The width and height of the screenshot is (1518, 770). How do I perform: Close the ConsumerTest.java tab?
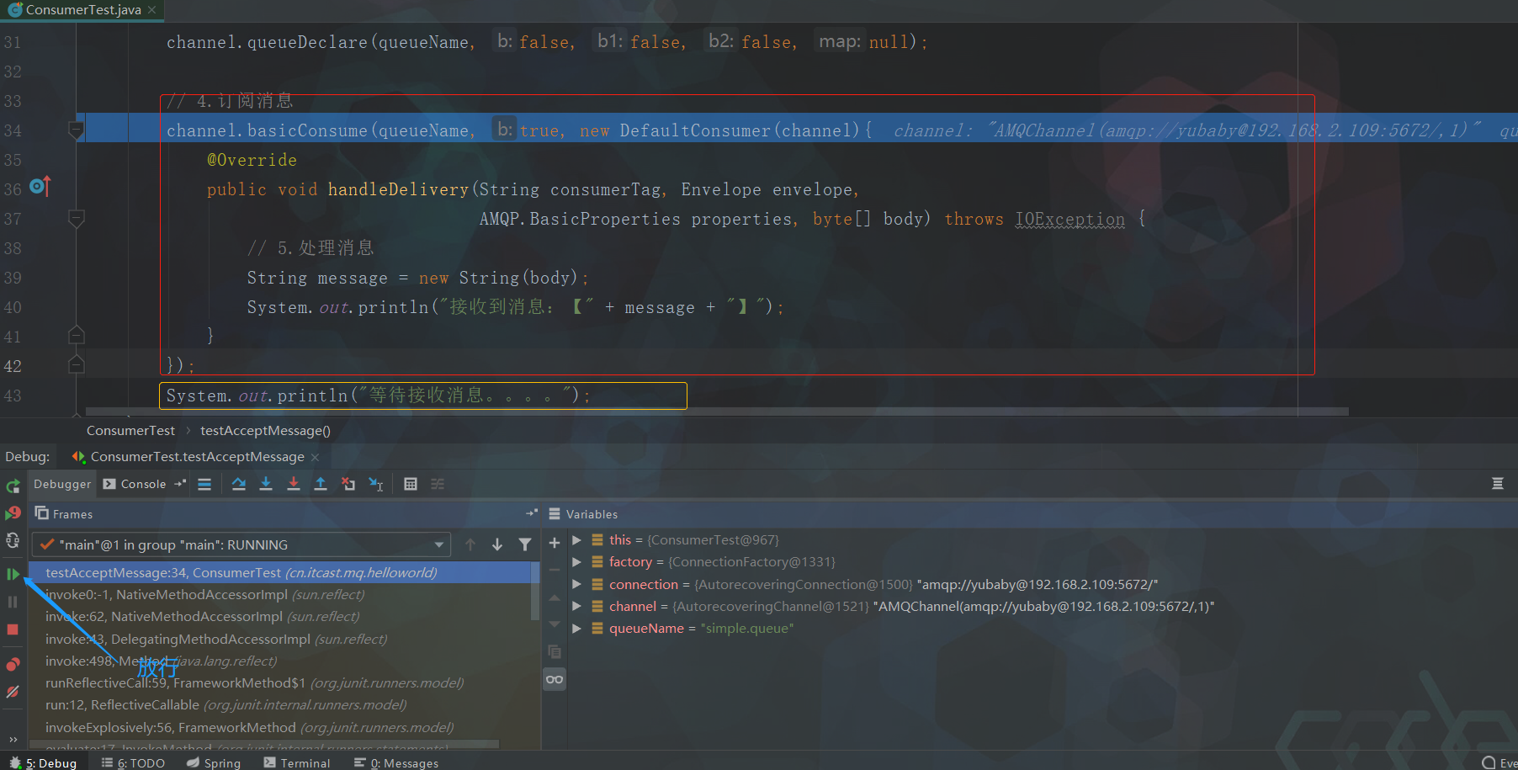pyautogui.click(x=151, y=10)
